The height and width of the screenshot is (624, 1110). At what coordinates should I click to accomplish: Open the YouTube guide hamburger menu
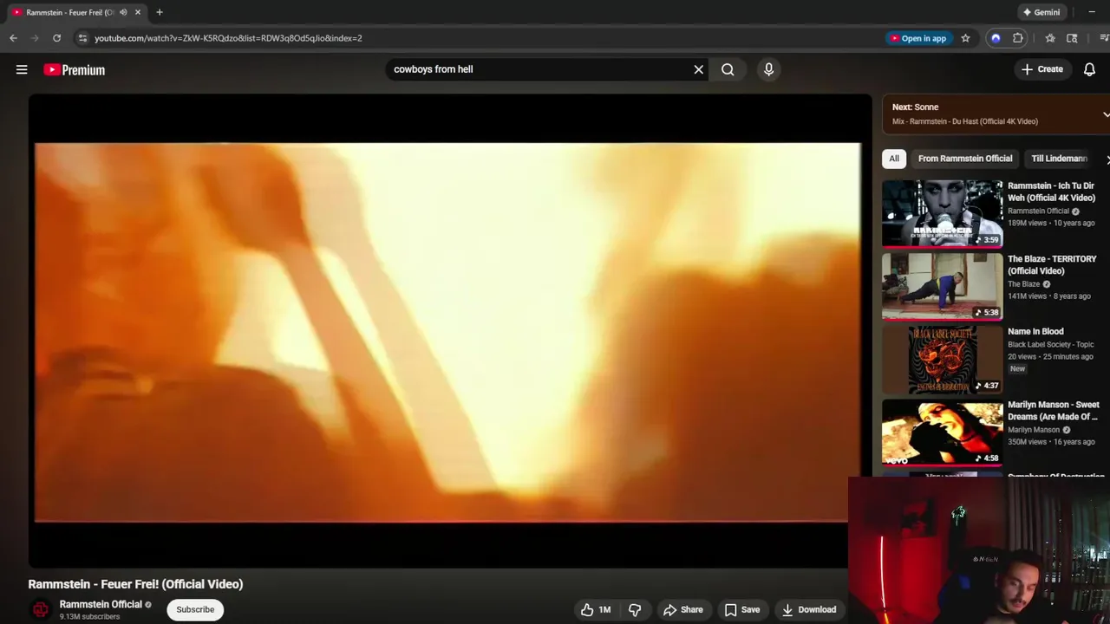22,69
